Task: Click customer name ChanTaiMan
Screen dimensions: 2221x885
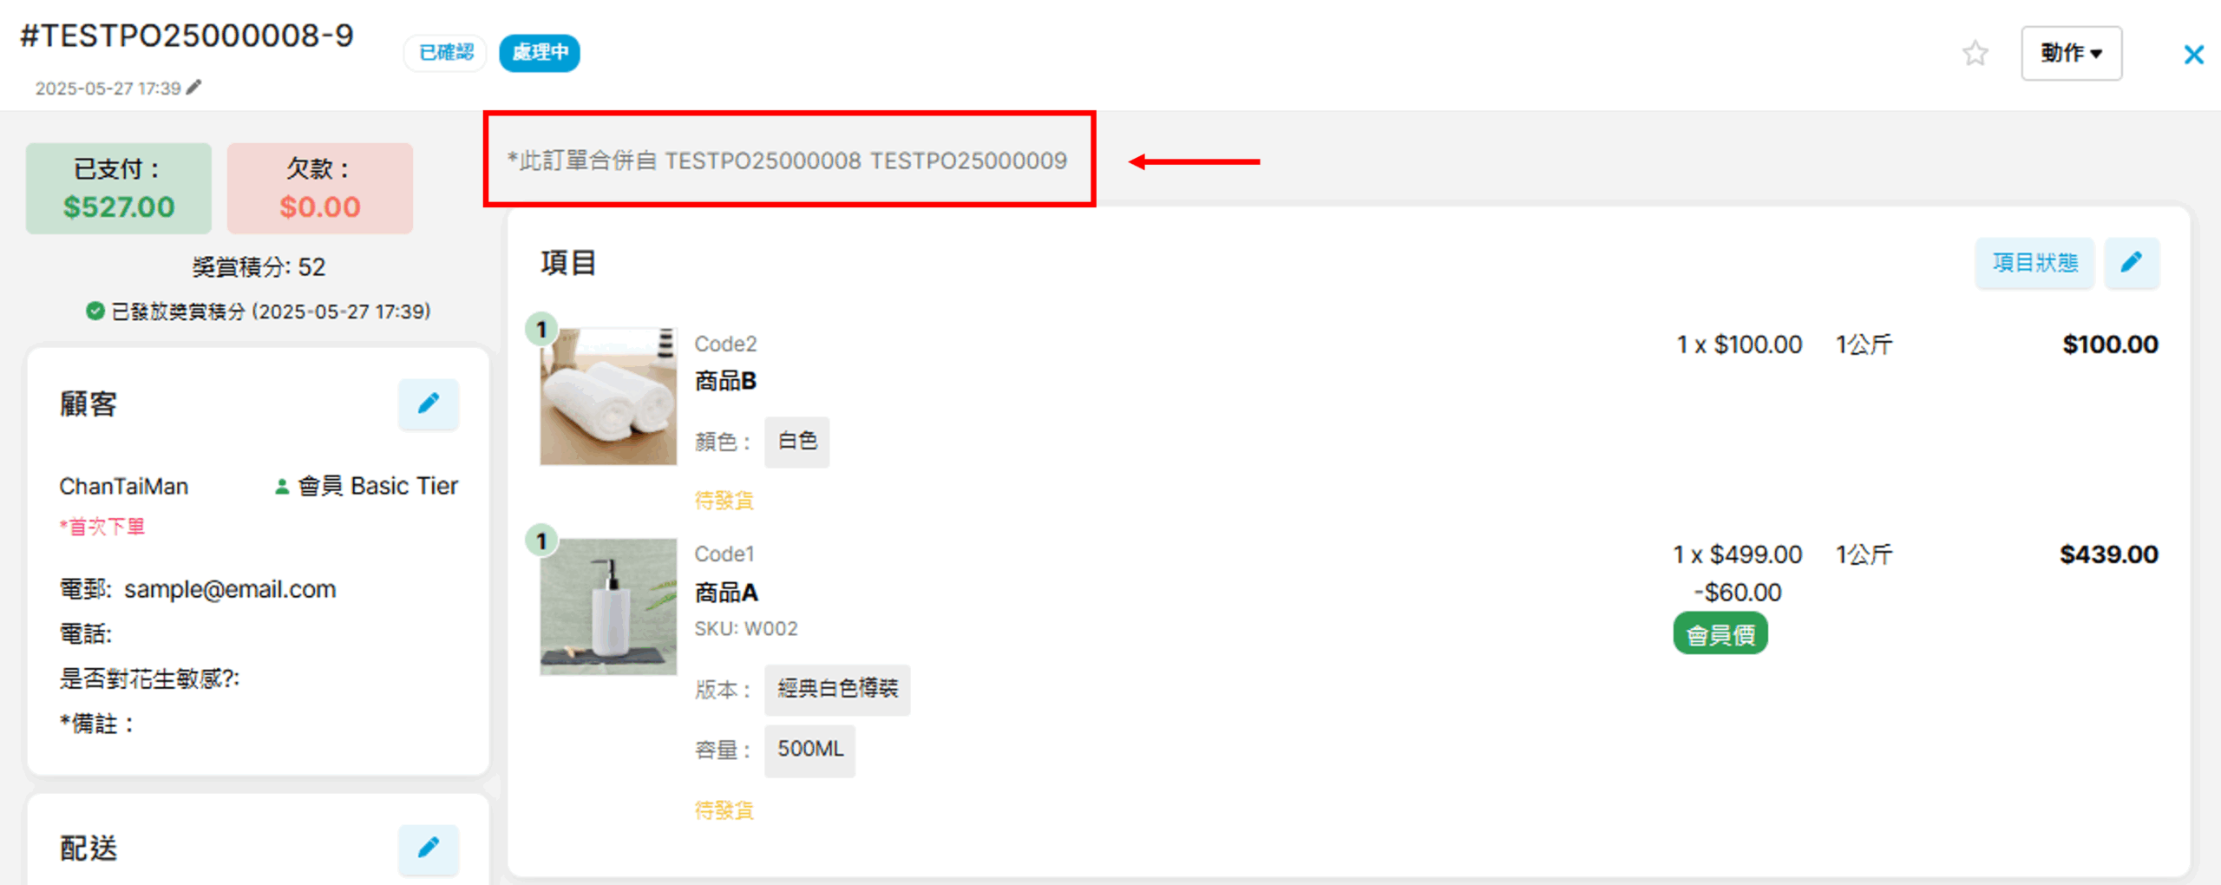Action: (x=124, y=487)
